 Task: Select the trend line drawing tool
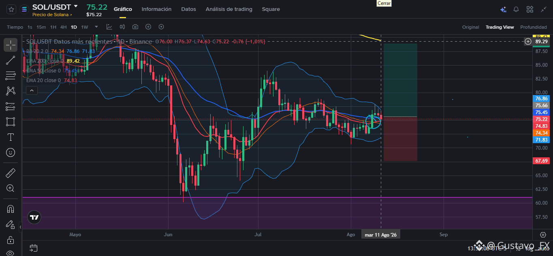(x=11, y=60)
